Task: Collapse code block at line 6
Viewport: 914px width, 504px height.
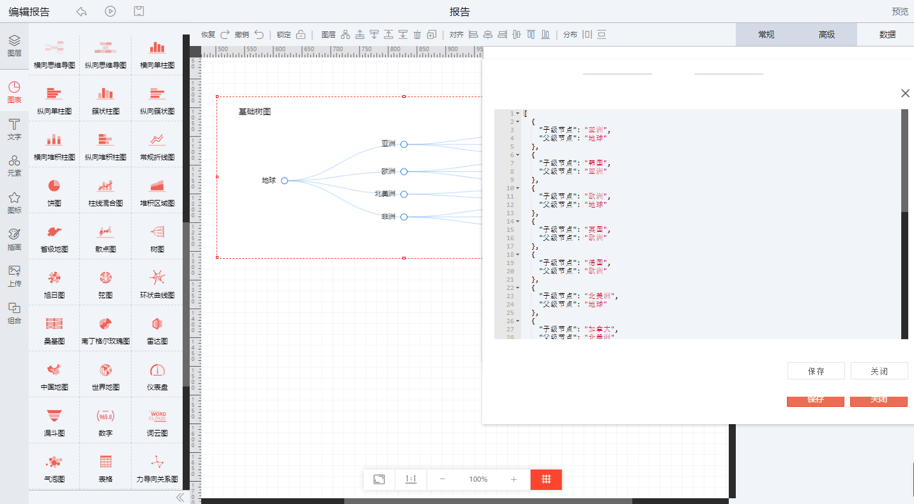Action: (517, 155)
